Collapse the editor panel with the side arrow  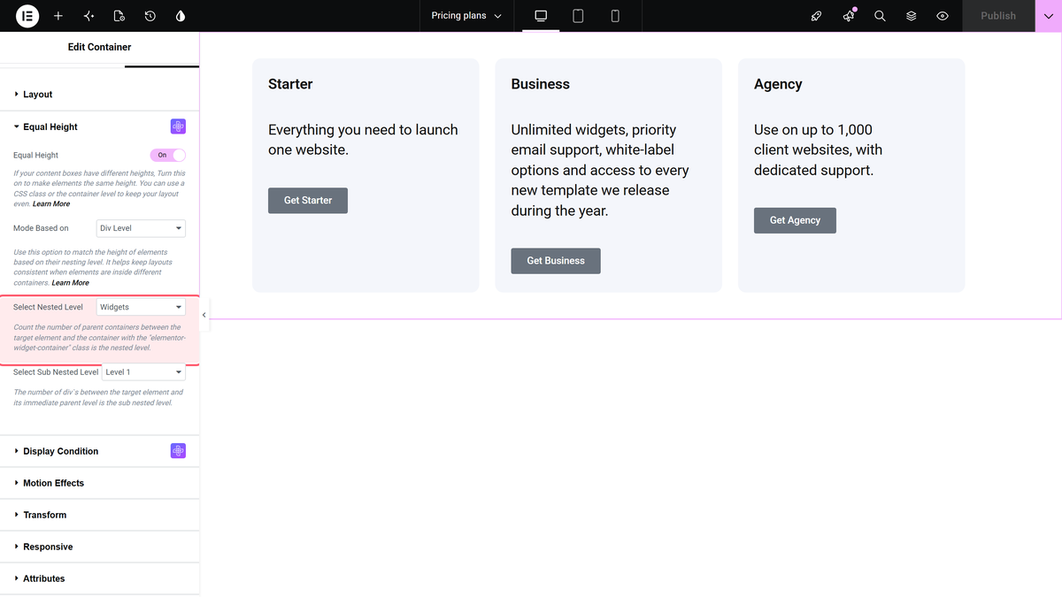coord(204,315)
